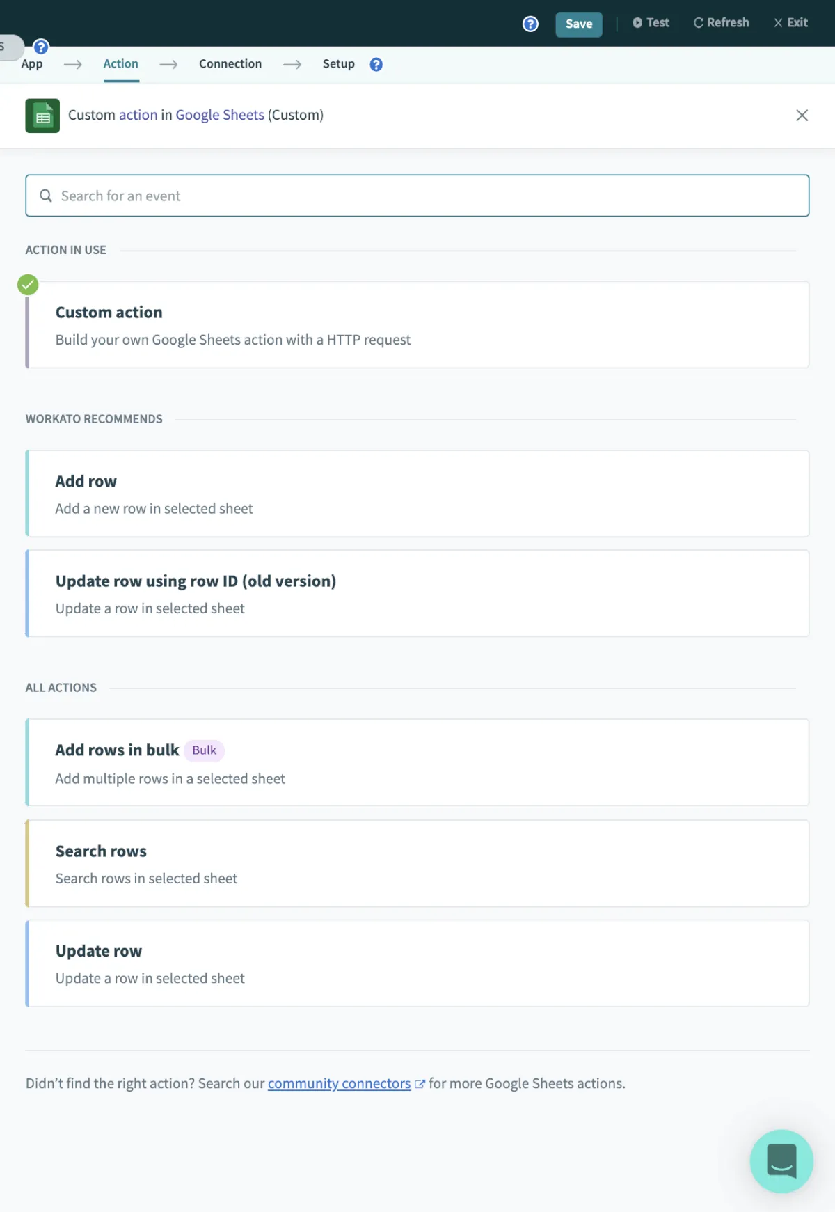
Task: Refresh the recipe editor
Action: coord(721,23)
